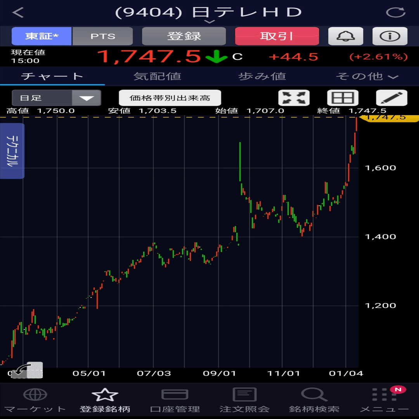The height and width of the screenshot is (419, 419).
Task: Tap the current price 1,747.5 value
Action: point(149,57)
